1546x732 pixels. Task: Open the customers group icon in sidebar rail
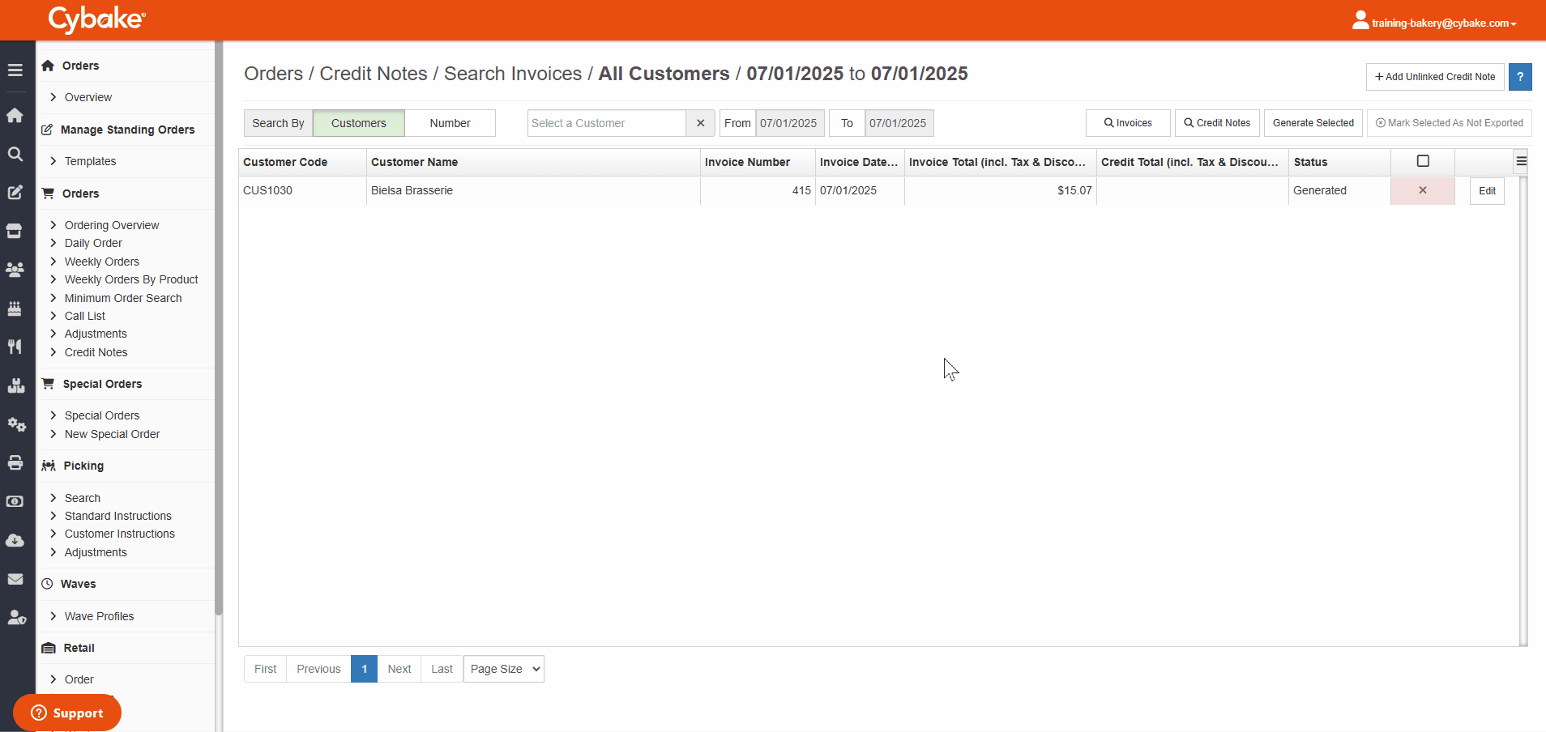tap(15, 270)
